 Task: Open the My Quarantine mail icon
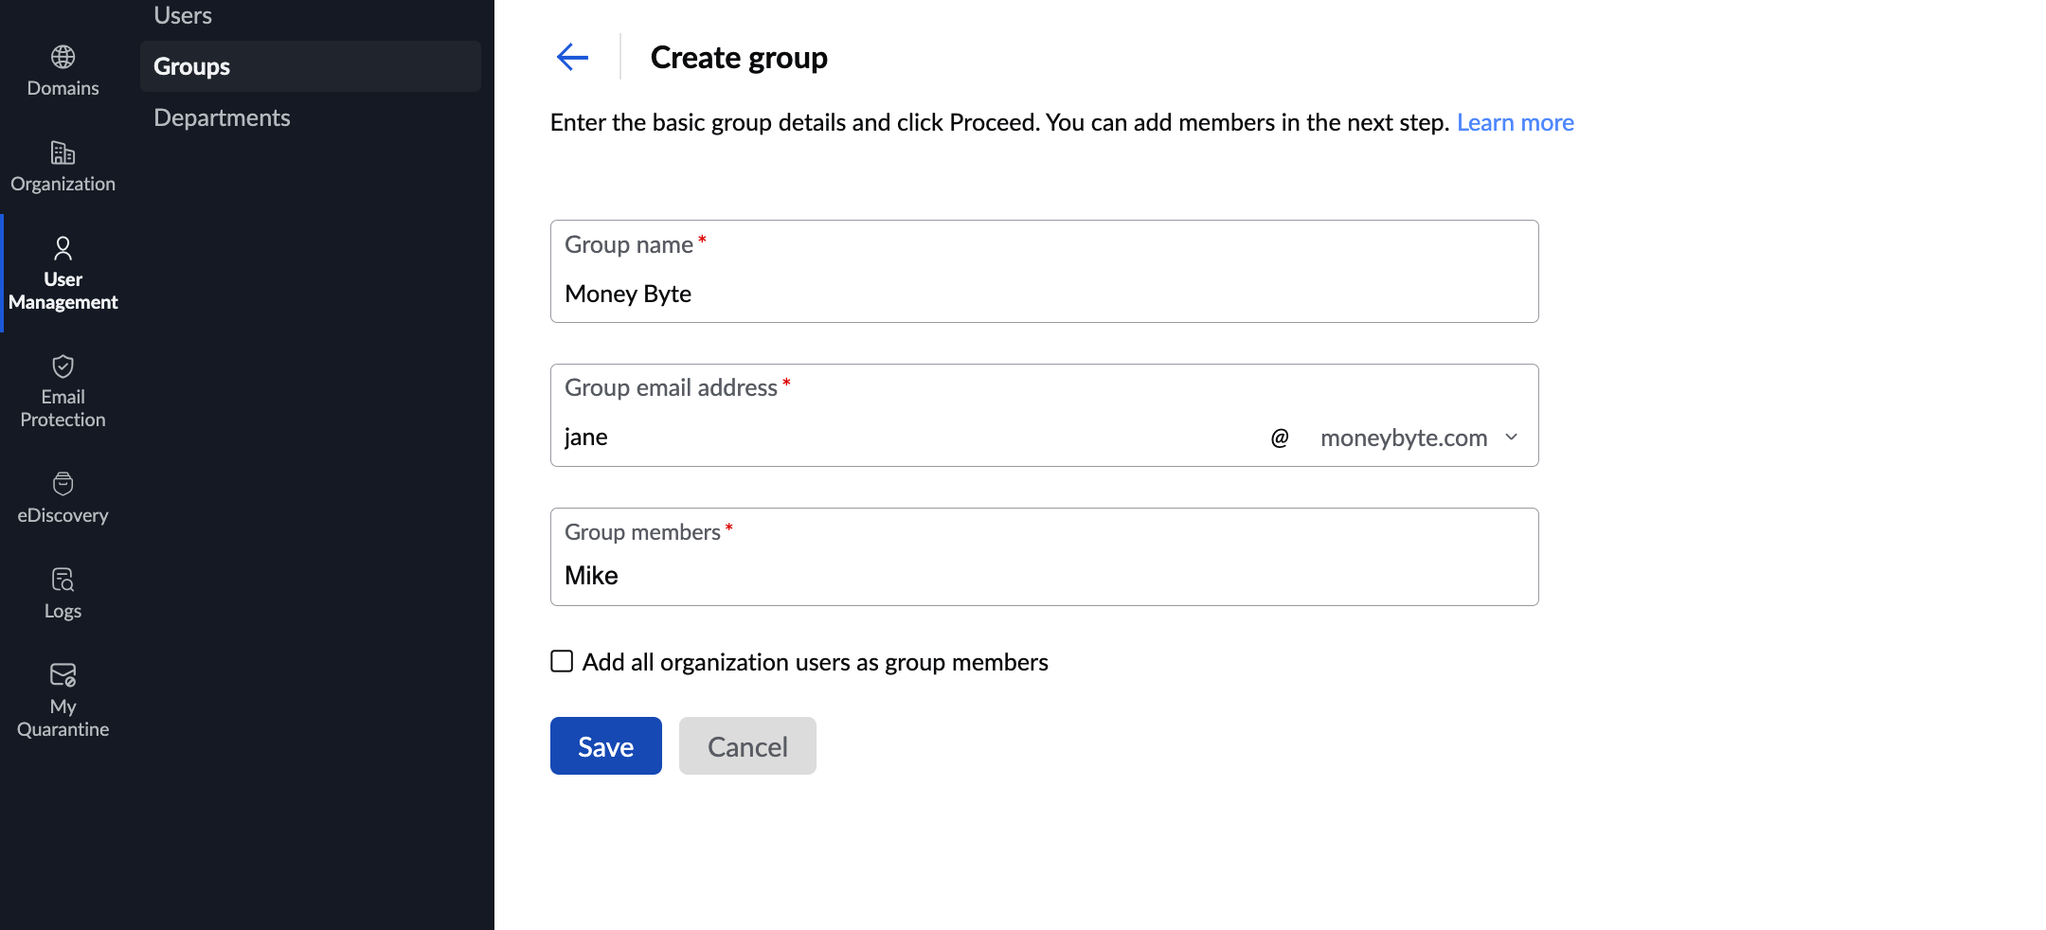63,675
